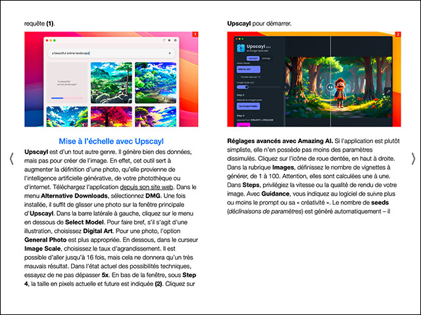Click the bold text 'Alternative Downloads'

coord(74,196)
